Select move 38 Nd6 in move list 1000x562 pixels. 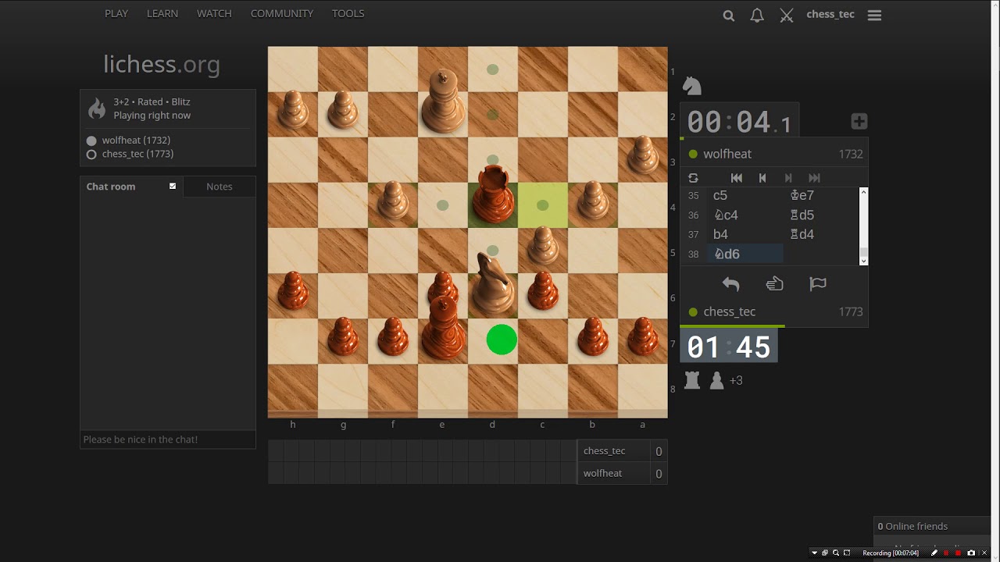click(745, 254)
